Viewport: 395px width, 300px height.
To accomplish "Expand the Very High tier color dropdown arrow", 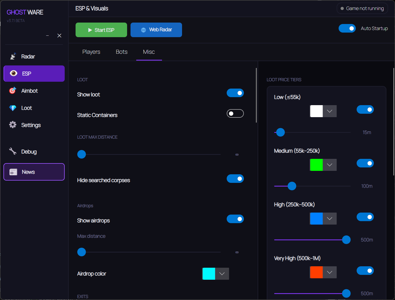I will 330,272.
